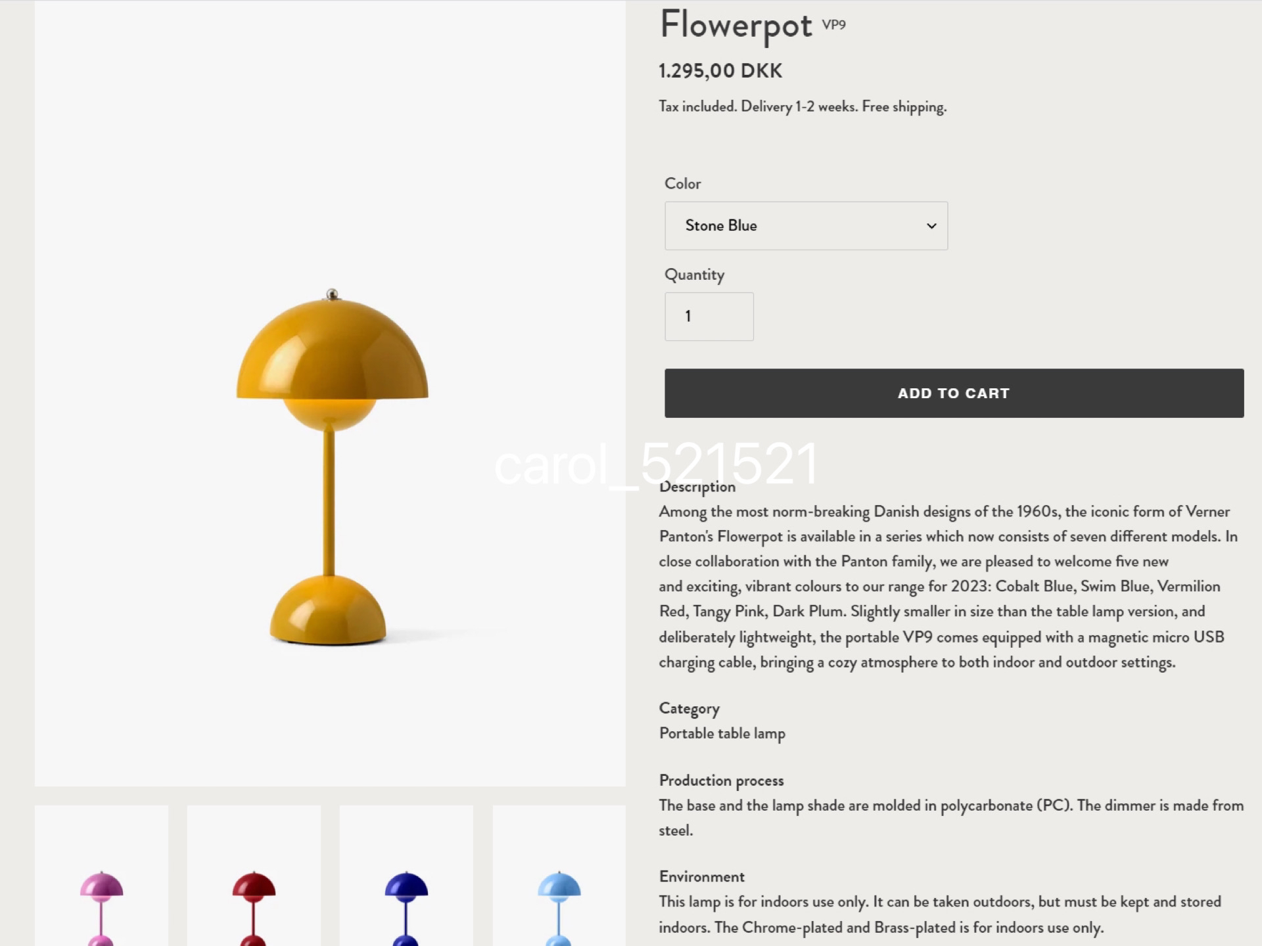The width and height of the screenshot is (1262, 946).
Task: Select the pink lamp thumbnail
Action: pos(101,876)
